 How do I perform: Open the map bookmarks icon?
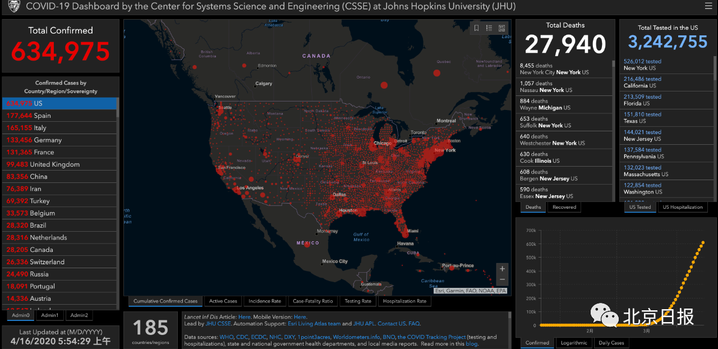(476, 28)
